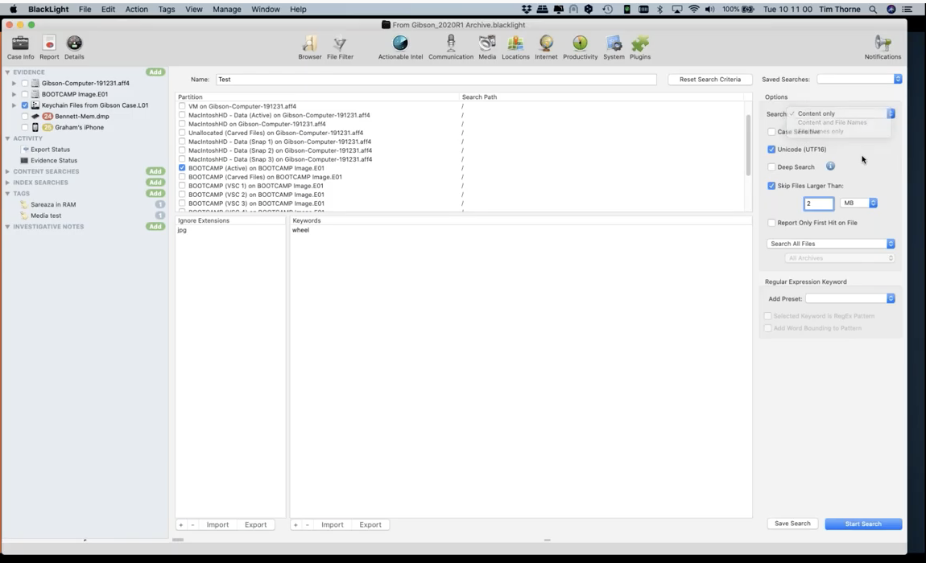Enable Report Only First Hit on File
The height and width of the screenshot is (563, 926).
(x=771, y=223)
